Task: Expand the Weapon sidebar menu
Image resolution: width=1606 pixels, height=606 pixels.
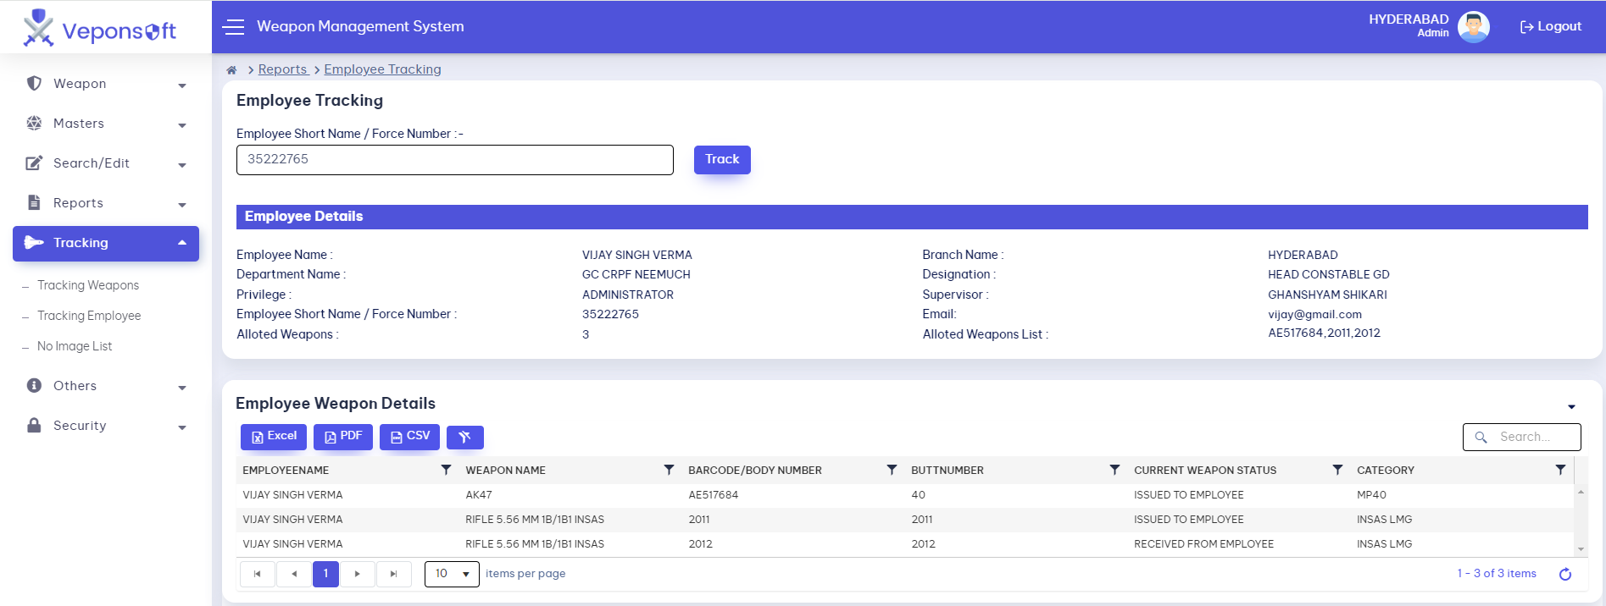Action: tap(106, 84)
